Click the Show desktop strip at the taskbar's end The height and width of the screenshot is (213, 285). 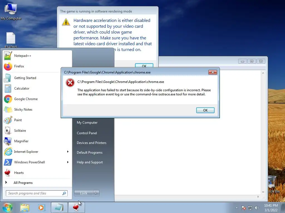pos(283,208)
